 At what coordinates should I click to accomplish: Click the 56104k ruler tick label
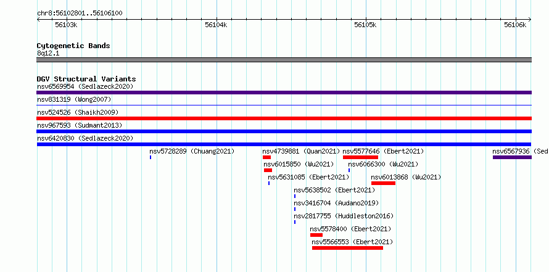(216, 25)
